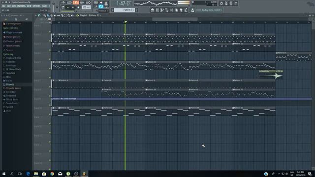Screen dimensions: 315x177
Task: Open the playlist options arrow menu
Action: point(36,15)
